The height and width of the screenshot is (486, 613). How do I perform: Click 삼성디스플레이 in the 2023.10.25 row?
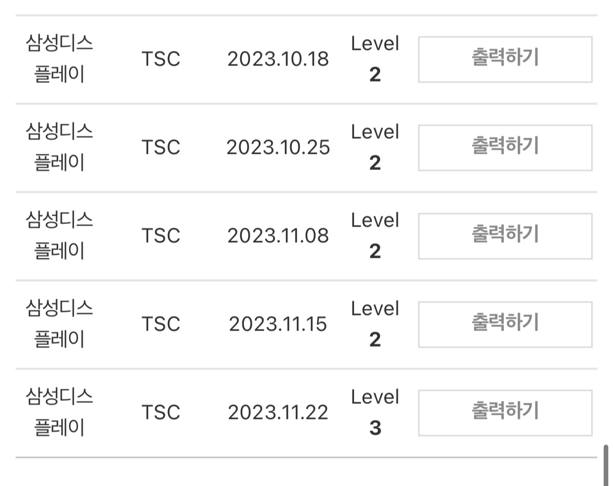[x=59, y=148]
